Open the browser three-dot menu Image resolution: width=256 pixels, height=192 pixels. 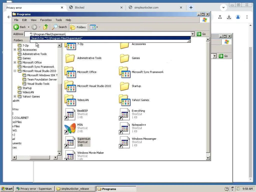point(247,17)
